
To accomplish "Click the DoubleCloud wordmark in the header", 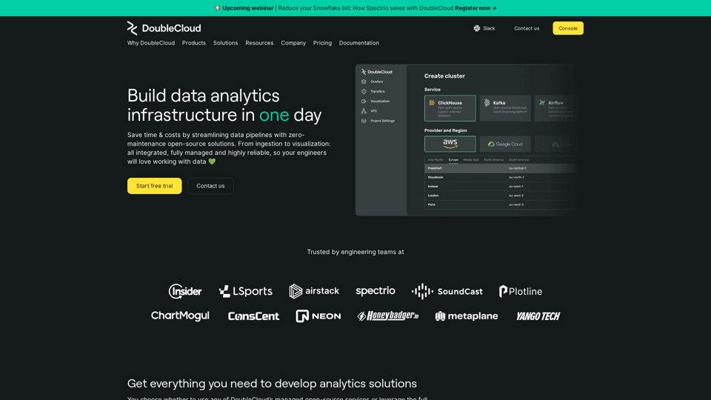I will pyautogui.click(x=171, y=28).
